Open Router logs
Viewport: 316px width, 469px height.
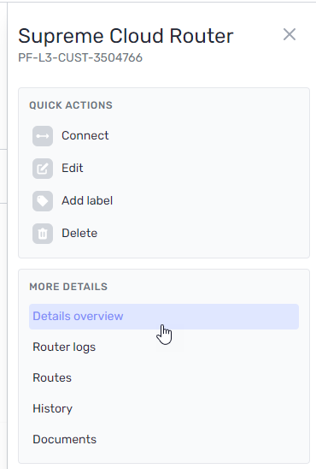click(64, 347)
